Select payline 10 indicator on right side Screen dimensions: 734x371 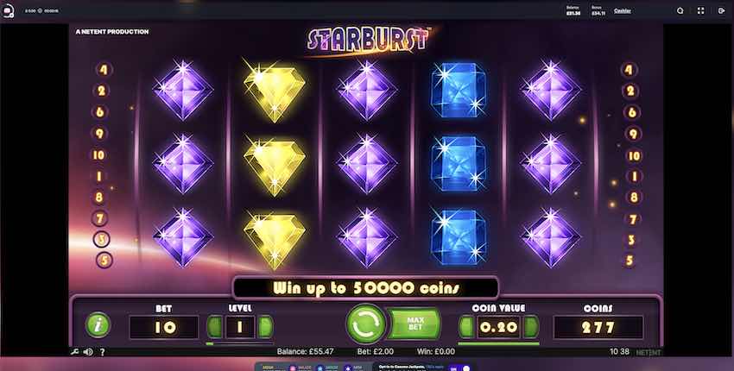click(x=634, y=155)
